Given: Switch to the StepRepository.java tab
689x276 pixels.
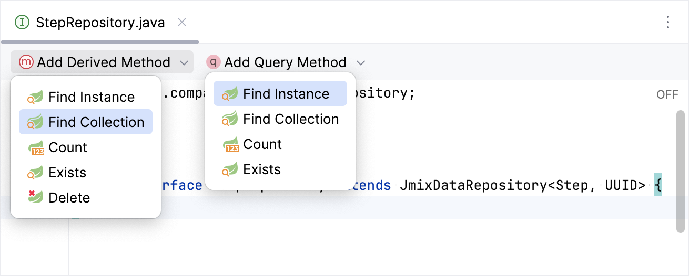Looking at the screenshot, I should tap(100, 23).
